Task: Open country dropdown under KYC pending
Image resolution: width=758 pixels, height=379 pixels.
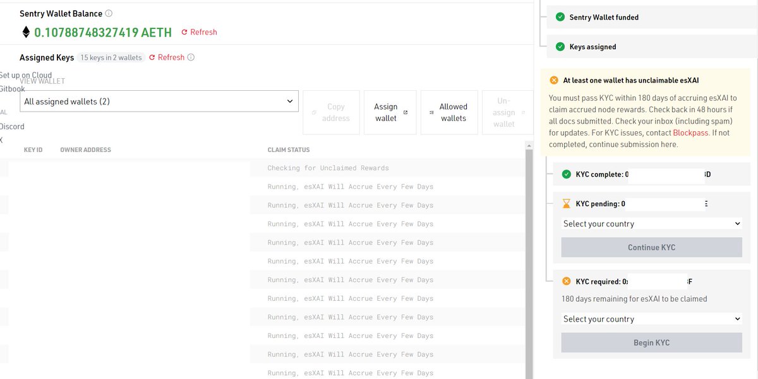Action: point(651,224)
